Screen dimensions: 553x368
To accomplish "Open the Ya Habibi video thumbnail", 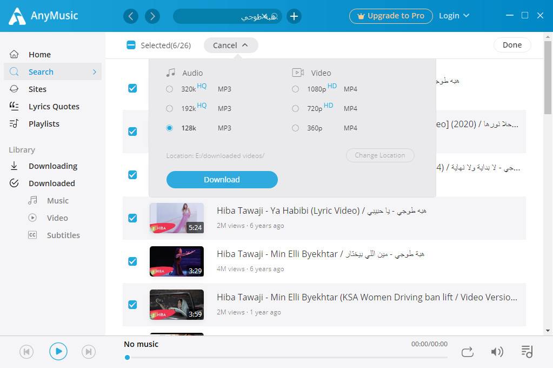I will 177,218.
